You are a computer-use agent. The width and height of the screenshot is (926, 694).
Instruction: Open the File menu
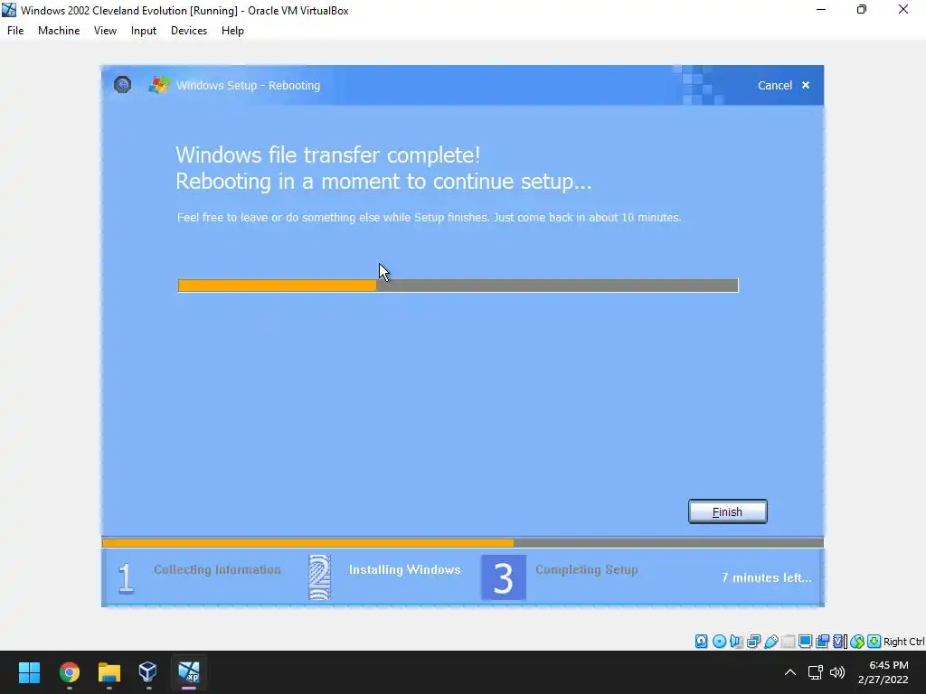(x=15, y=31)
